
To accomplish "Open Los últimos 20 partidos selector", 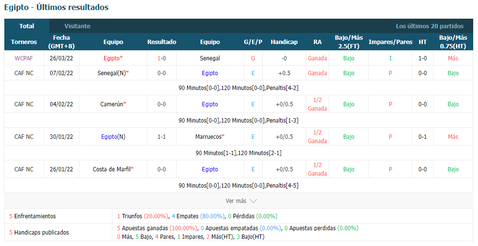I will (430, 26).
